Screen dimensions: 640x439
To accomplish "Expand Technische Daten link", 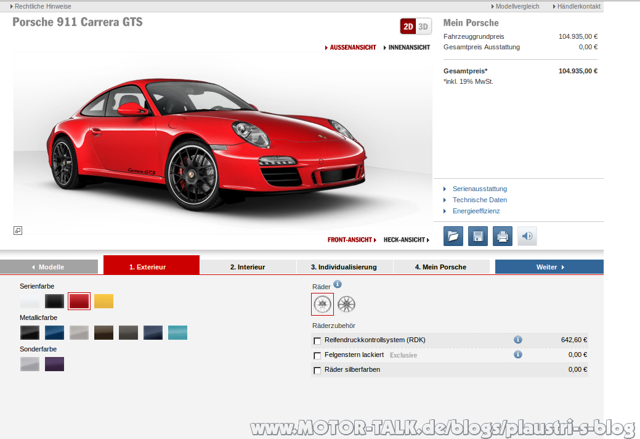I will coord(480,200).
